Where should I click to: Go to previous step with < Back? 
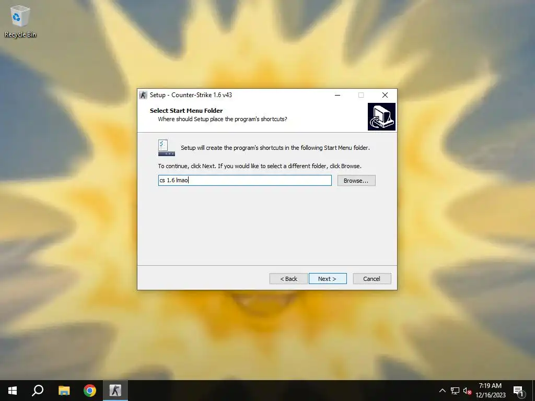click(288, 279)
